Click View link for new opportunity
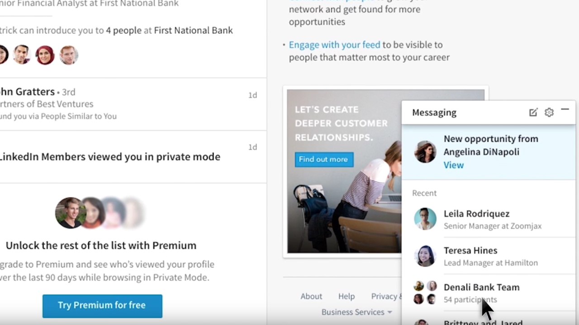 (454, 165)
